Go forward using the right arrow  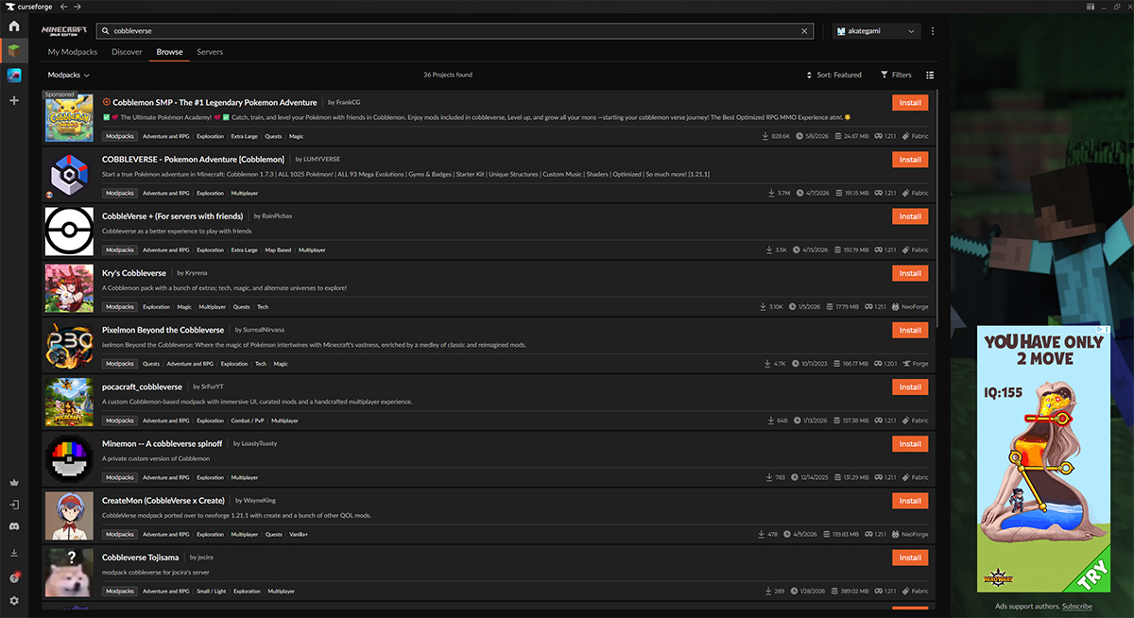[77, 7]
